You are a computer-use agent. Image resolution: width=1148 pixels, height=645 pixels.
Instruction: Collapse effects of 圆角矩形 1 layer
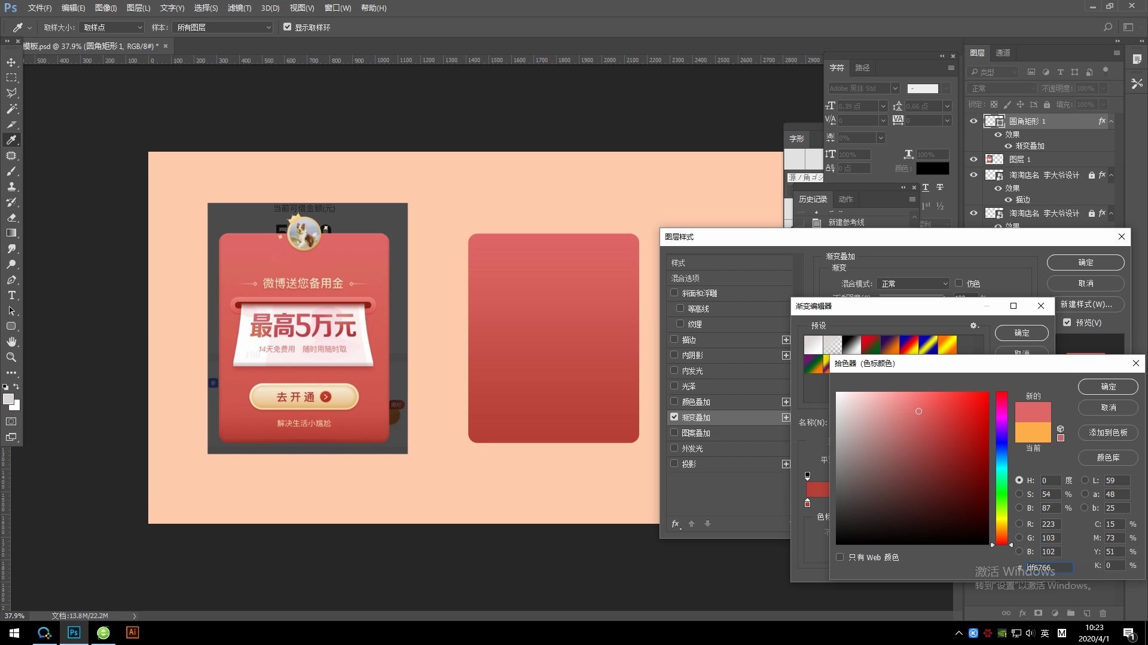click(1112, 121)
